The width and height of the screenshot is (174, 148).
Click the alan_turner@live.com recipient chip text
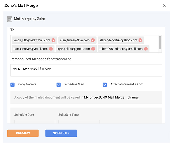(75, 40)
